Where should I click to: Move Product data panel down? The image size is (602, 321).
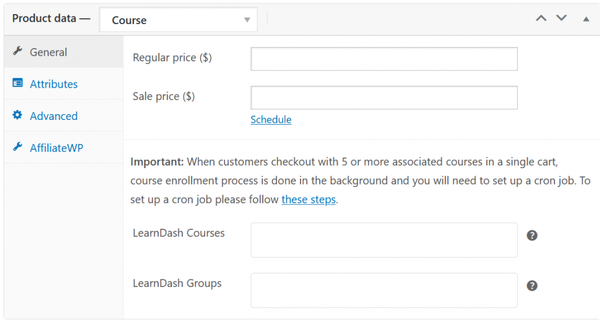[561, 18]
